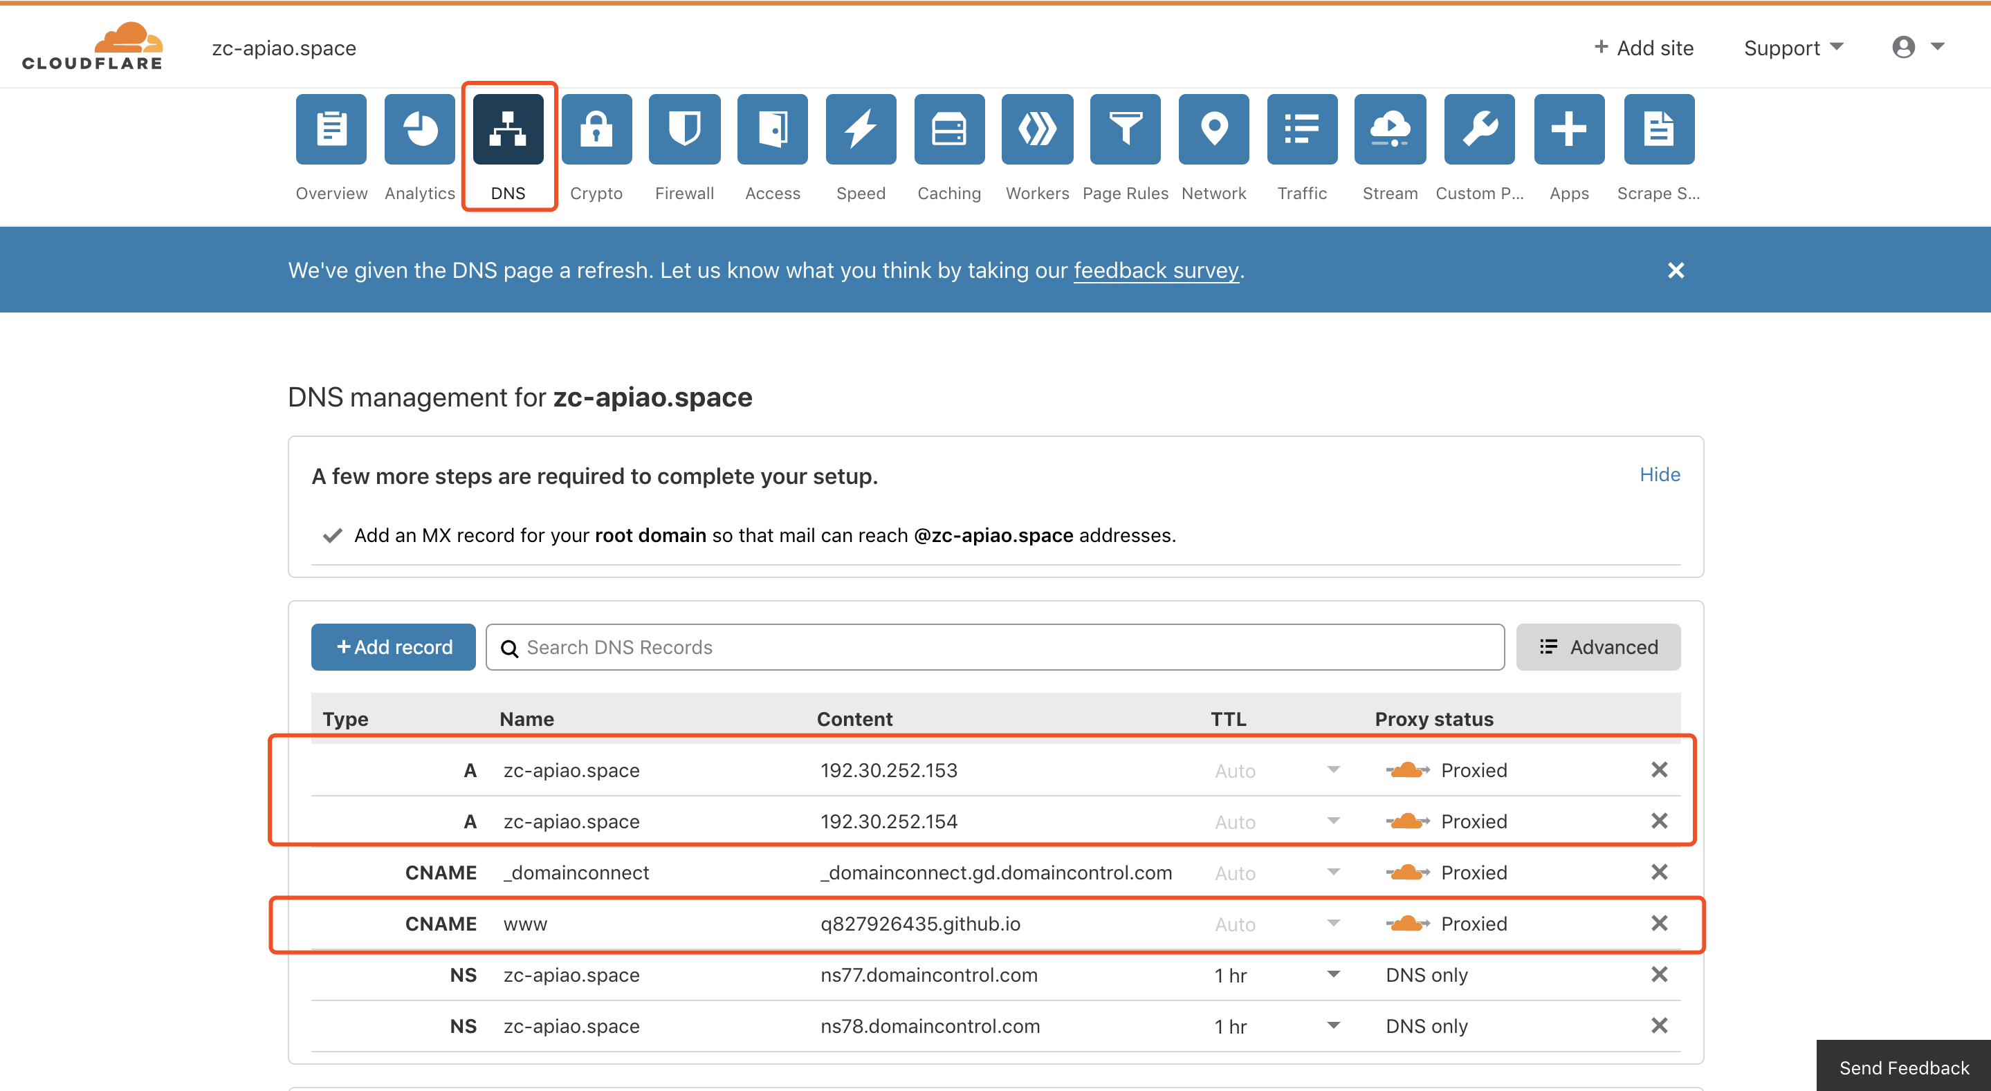The width and height of the screenshot is (1991, 1091).
Task: Open the Network location pin icon
Action: click(1213, 129)
